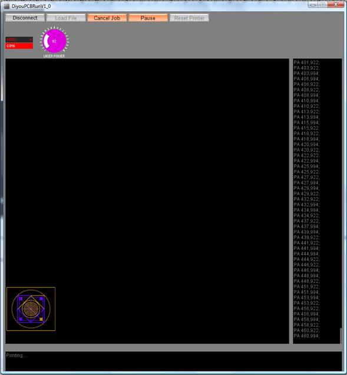Click the command list scrollbar handle
The height and width of the screenshot is (375, 347).
point(341,335)
